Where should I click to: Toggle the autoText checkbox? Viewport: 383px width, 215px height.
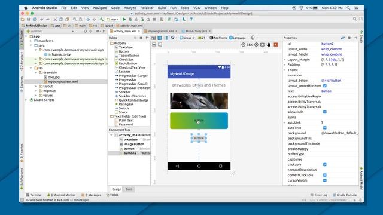(x=325, y=128)
